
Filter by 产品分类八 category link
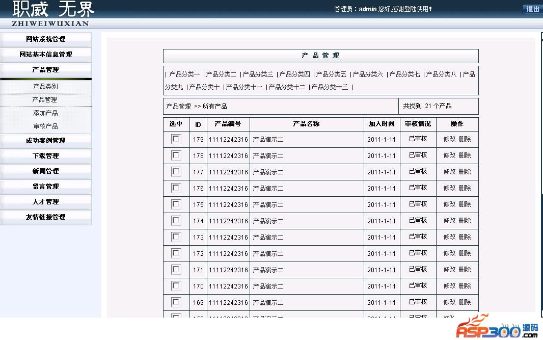(x=441, y=74)
